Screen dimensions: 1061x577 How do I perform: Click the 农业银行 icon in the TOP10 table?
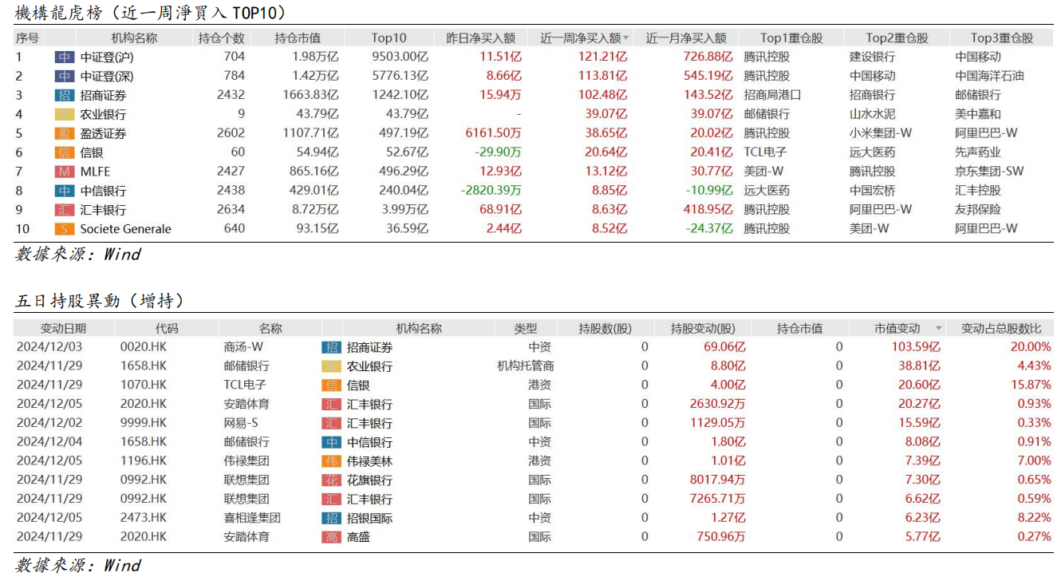64,114
